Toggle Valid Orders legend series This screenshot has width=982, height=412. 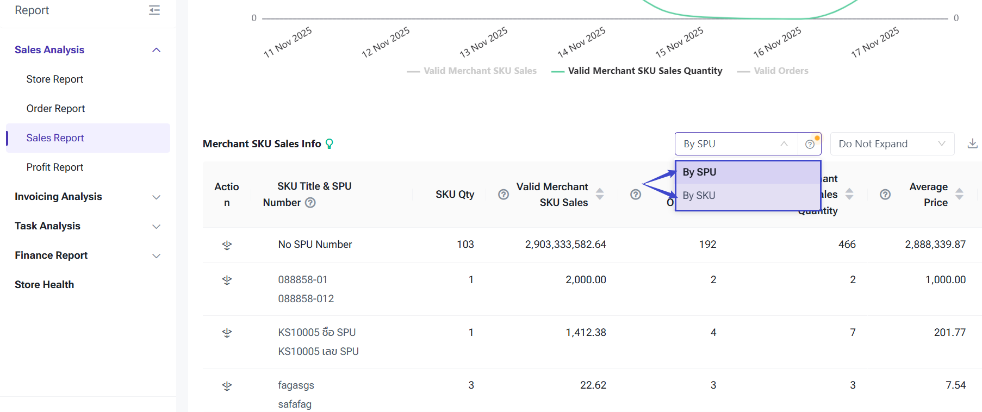(773, 71)
